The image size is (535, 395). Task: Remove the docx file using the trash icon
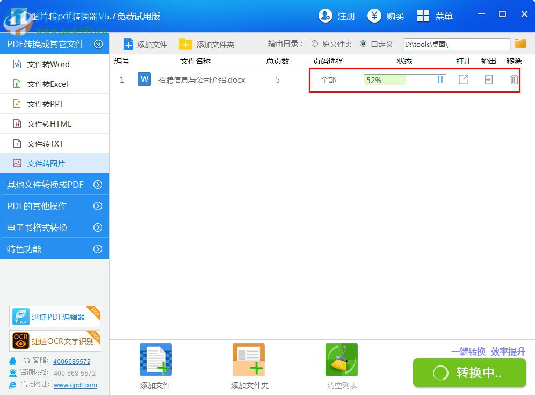(x=513, y=79)
